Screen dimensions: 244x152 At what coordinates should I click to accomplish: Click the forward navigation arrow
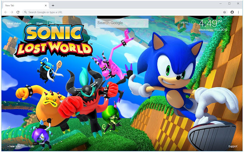tap(12, 12)
